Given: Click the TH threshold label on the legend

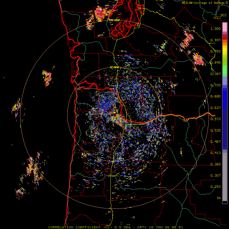Looking at the screenshot, I should 219,198.
